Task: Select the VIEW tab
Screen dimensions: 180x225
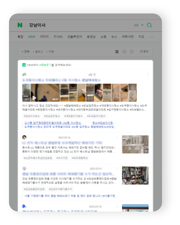Action: [31, 37]
